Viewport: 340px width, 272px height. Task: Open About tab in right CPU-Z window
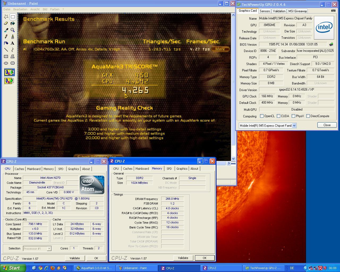coord(194,169)
